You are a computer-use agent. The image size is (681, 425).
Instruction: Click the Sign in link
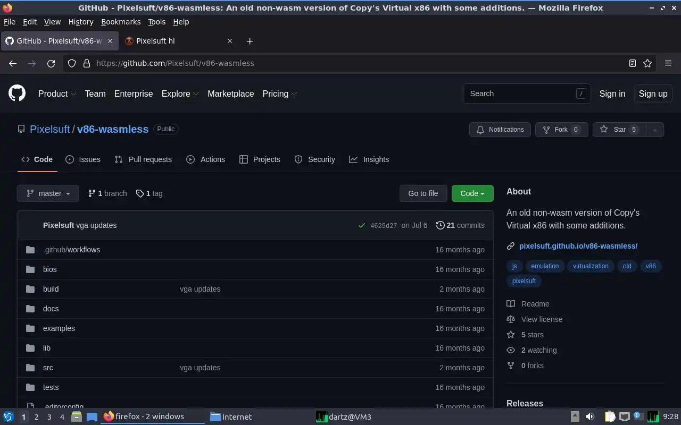click(x=612, y=93)
